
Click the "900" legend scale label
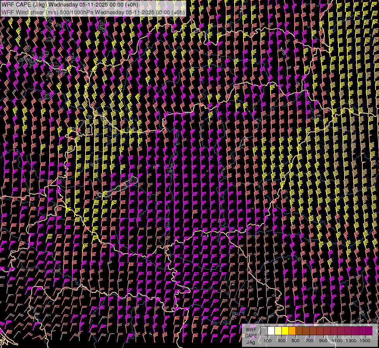323,341
